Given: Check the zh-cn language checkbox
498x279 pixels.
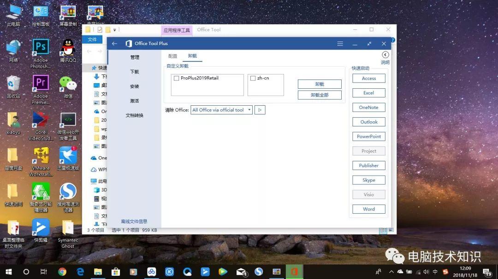Looking at the screenshot, I should coord(253,78).
